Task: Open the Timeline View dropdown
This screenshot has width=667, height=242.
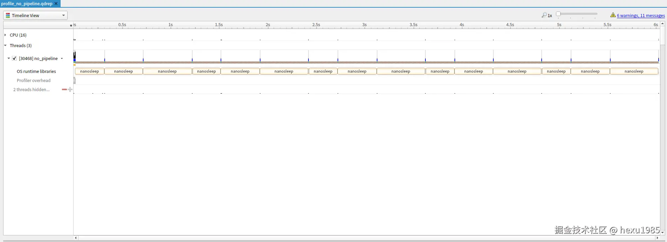Action: click(x=35, y=15)
